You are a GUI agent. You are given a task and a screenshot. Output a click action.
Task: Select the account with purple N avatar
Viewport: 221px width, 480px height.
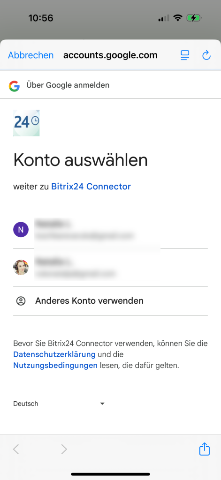pos(110,230)
